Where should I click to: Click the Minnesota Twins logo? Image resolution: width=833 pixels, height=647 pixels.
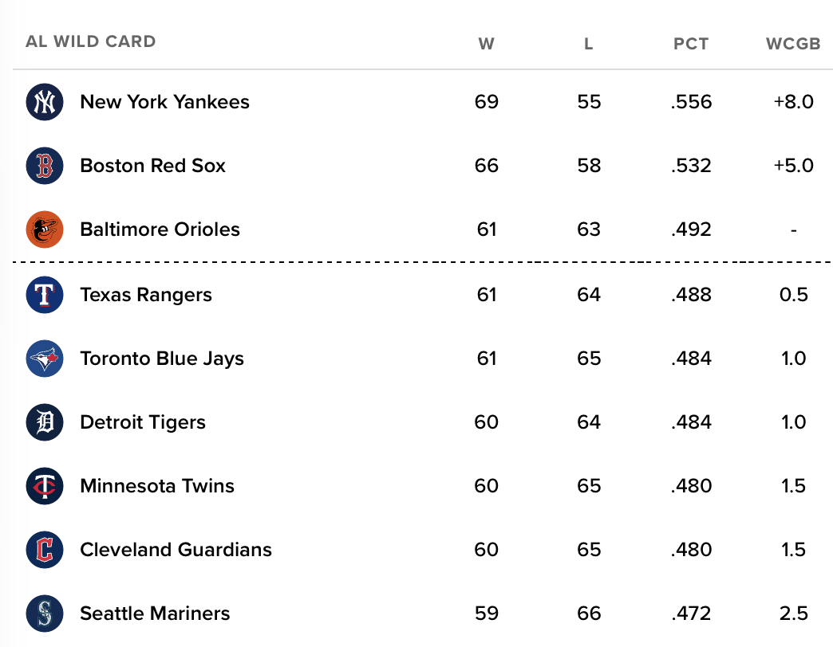(45, 486)
